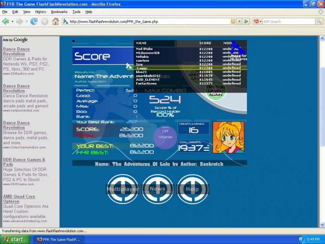Click the Stop loading icon
The image size is (325, 244).
coord(45,21)
